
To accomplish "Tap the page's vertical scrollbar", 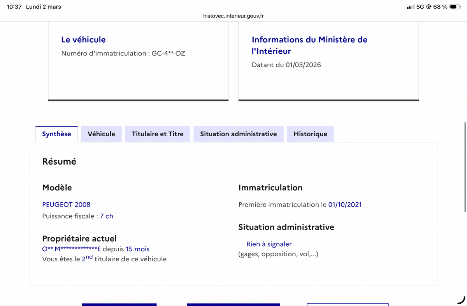I will coord(465,167).
